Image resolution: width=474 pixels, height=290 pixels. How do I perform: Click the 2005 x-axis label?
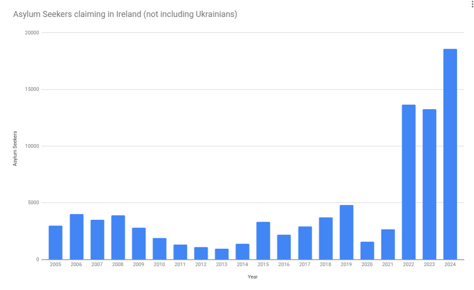55,264
